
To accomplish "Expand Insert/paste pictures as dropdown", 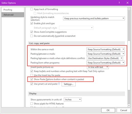I will coord(98,67).
